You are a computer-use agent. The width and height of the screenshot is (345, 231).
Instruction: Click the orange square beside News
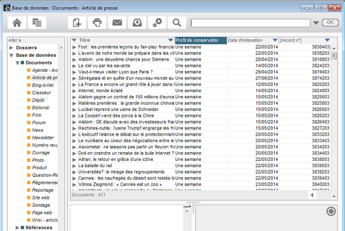pos(28,130)
